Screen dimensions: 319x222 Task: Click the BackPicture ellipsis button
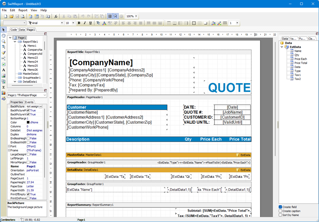click(41, 106)
